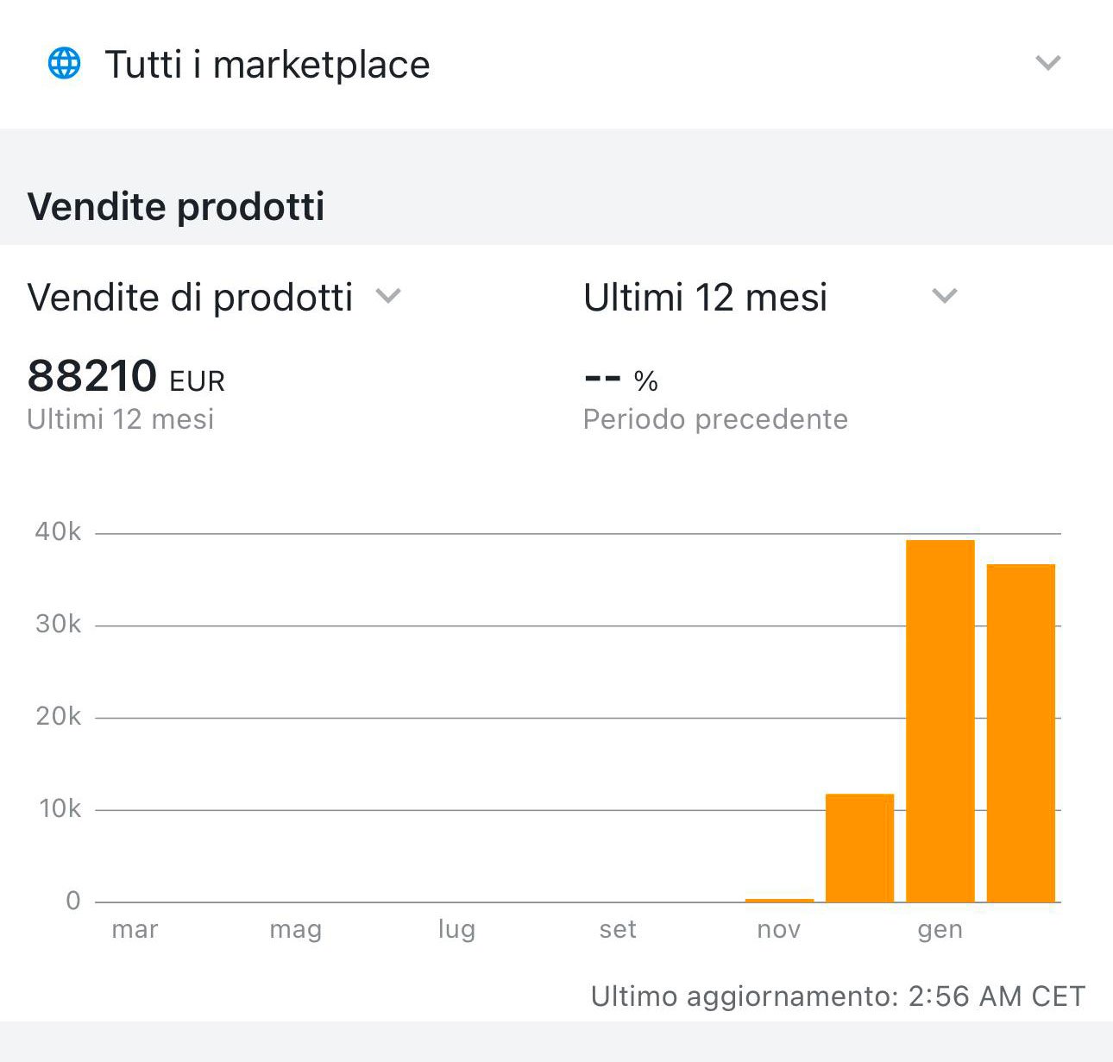Click the Periodo precedente percentage value

(621, 380)
